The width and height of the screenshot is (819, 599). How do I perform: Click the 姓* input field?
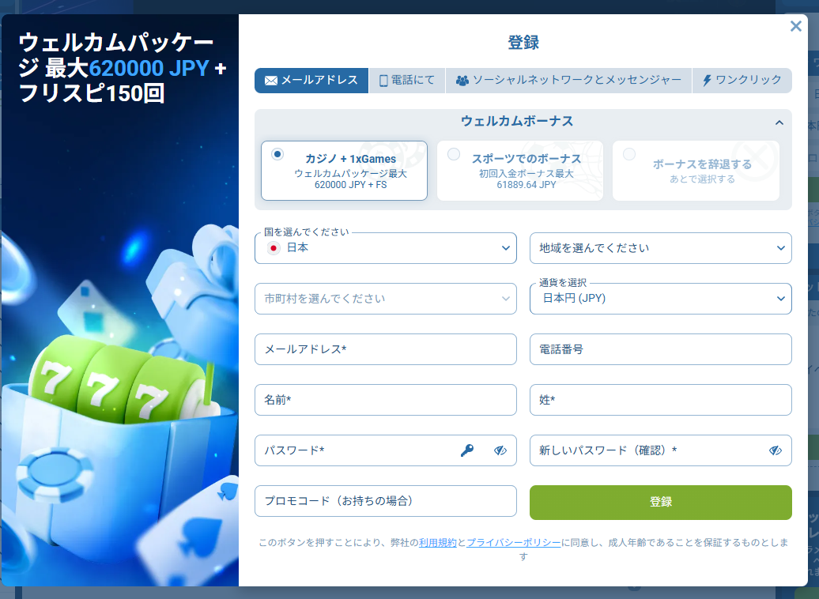(x=661, y=400)
